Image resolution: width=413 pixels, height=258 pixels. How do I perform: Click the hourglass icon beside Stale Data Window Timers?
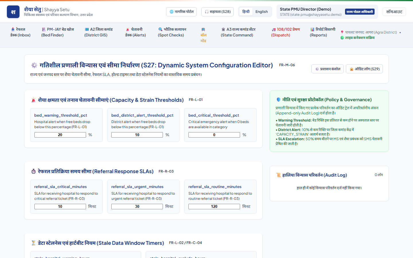pyautogui.click(x=34, y=243)
